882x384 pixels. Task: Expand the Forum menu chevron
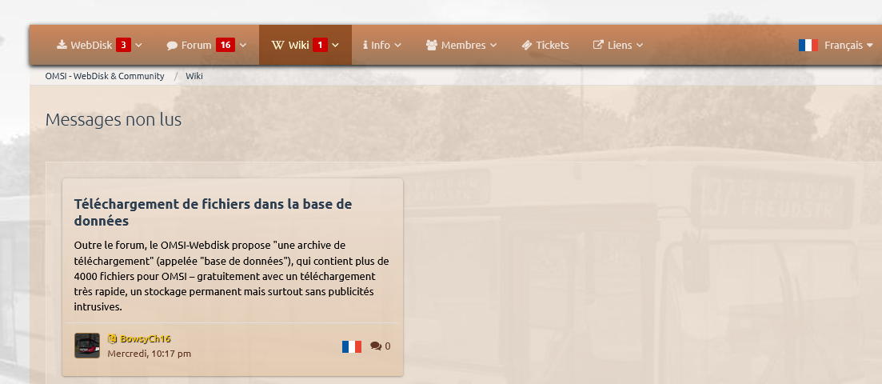243,46
